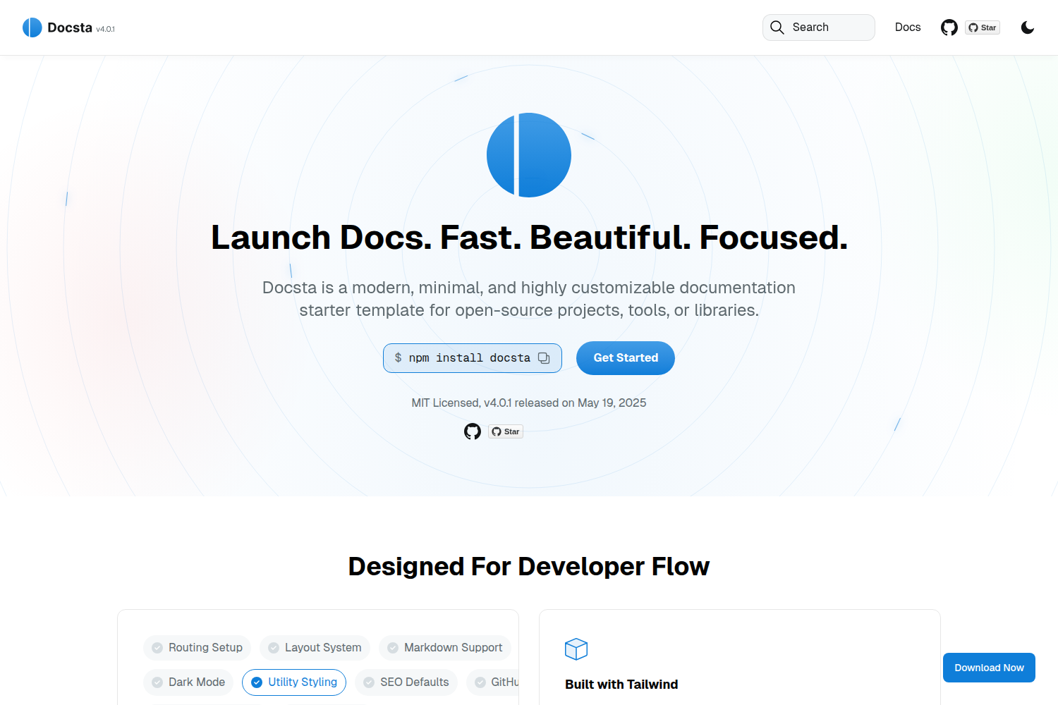Click the Designed For Developer Flow heading

point(529,567)
